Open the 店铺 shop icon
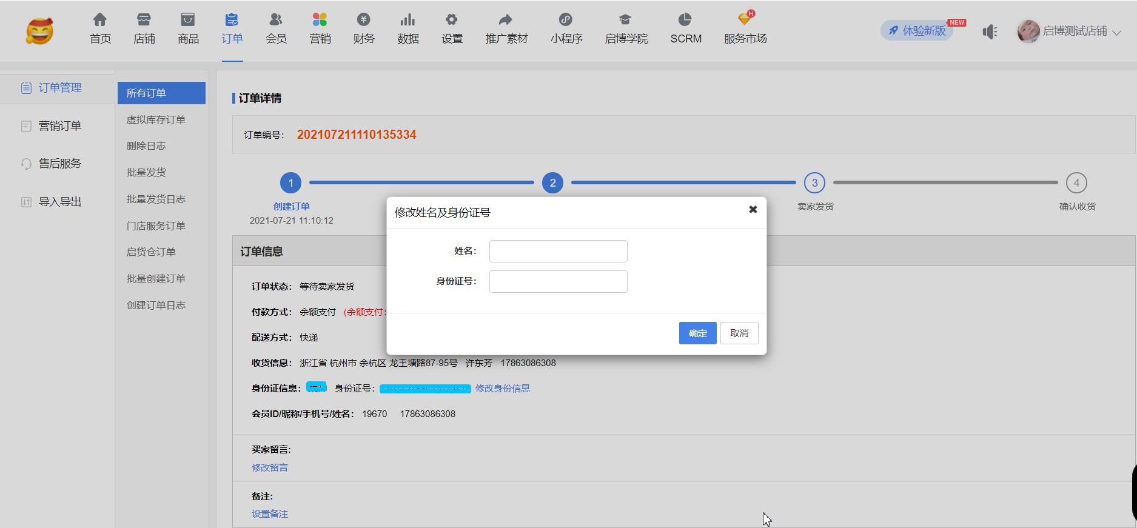The height and width of the screenshot is (528, 1137). click(x=144, y=20)
